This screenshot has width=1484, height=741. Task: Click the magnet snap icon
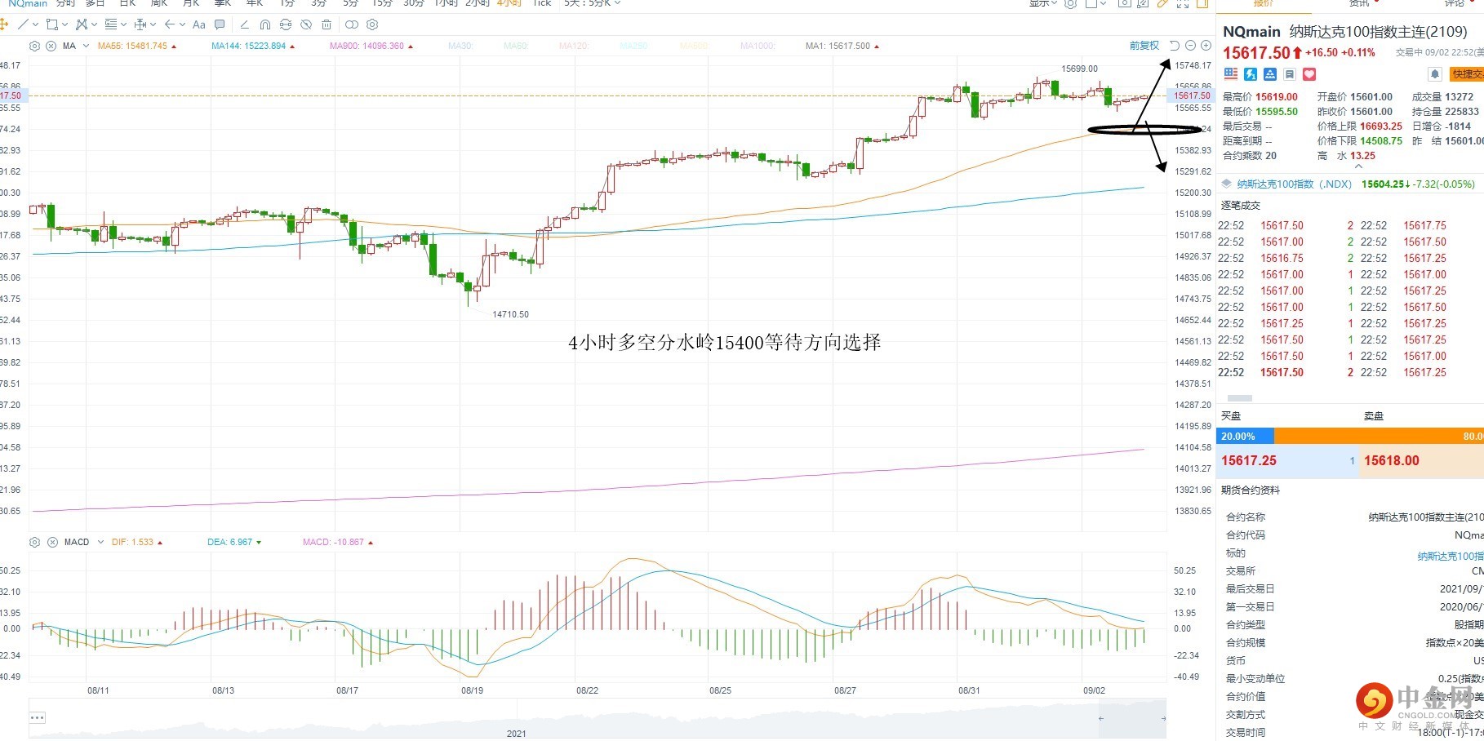tap(265, 24)
